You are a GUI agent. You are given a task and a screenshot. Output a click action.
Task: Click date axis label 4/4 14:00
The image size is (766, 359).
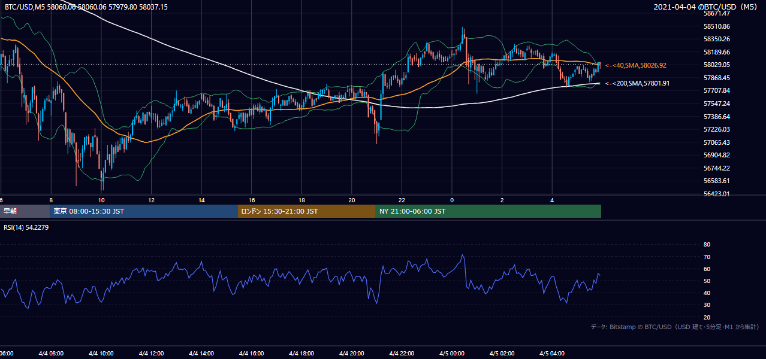click(x=202, y=354)
